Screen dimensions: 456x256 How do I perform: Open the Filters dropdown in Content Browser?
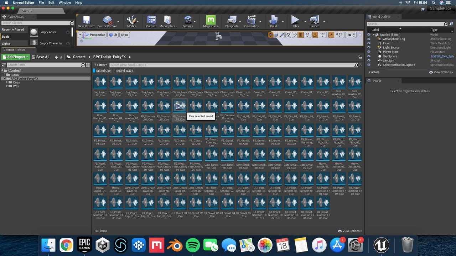click(x=100, y=65)
